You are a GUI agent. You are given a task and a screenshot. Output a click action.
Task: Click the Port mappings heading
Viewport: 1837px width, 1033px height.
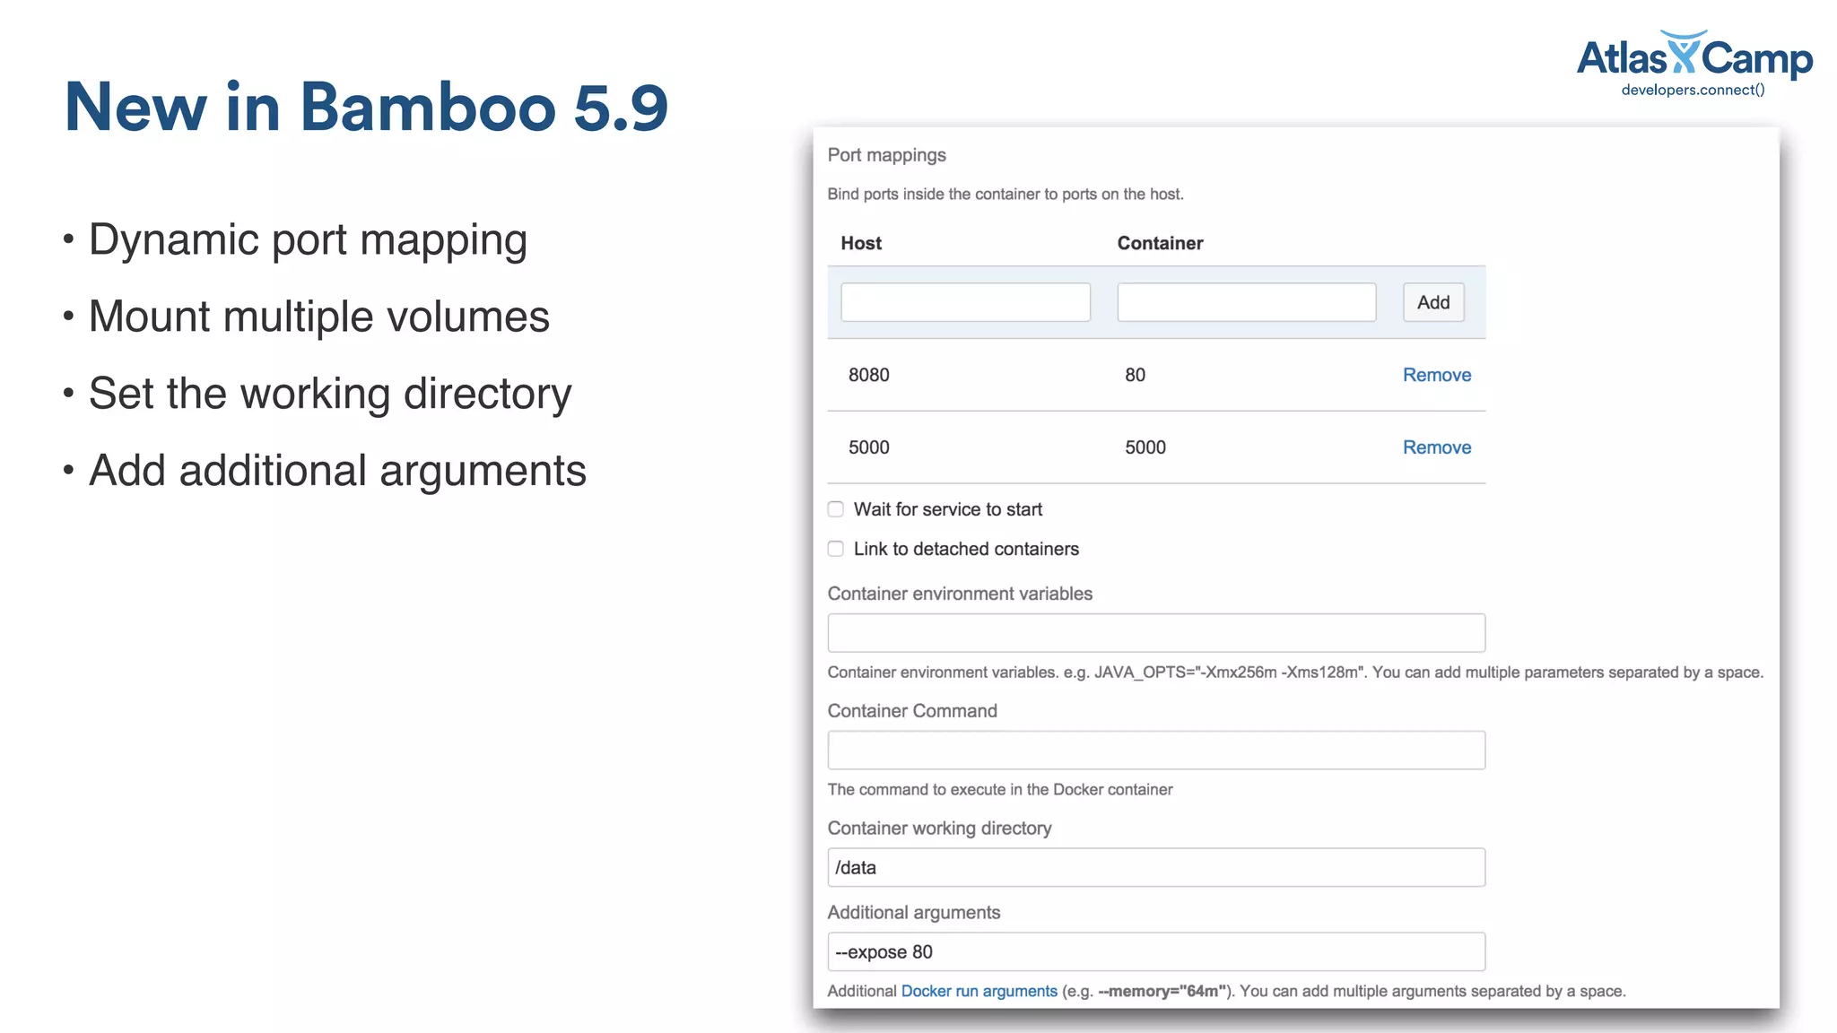(x=886, y=155)
